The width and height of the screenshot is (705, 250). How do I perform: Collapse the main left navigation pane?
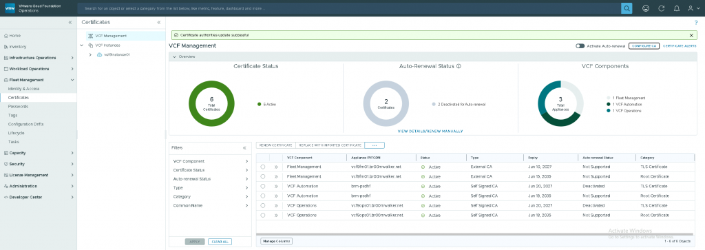[x=70, y=23]
